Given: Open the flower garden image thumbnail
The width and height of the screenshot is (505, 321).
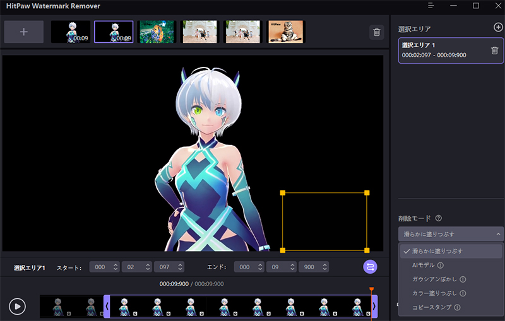Looking at the screenshot, I should pyautogui.click(x=157, y=32).
